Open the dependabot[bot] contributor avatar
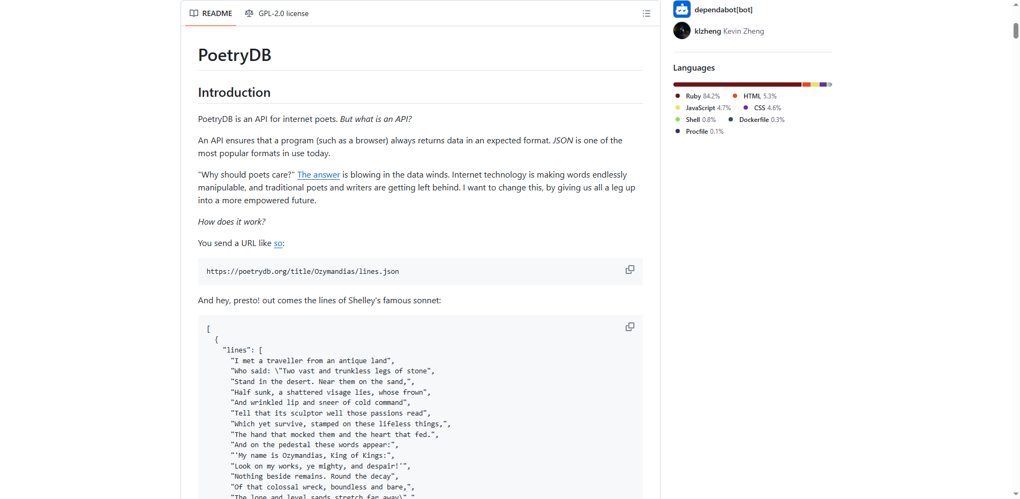1020x499 pixels. (x=681, y=9)
